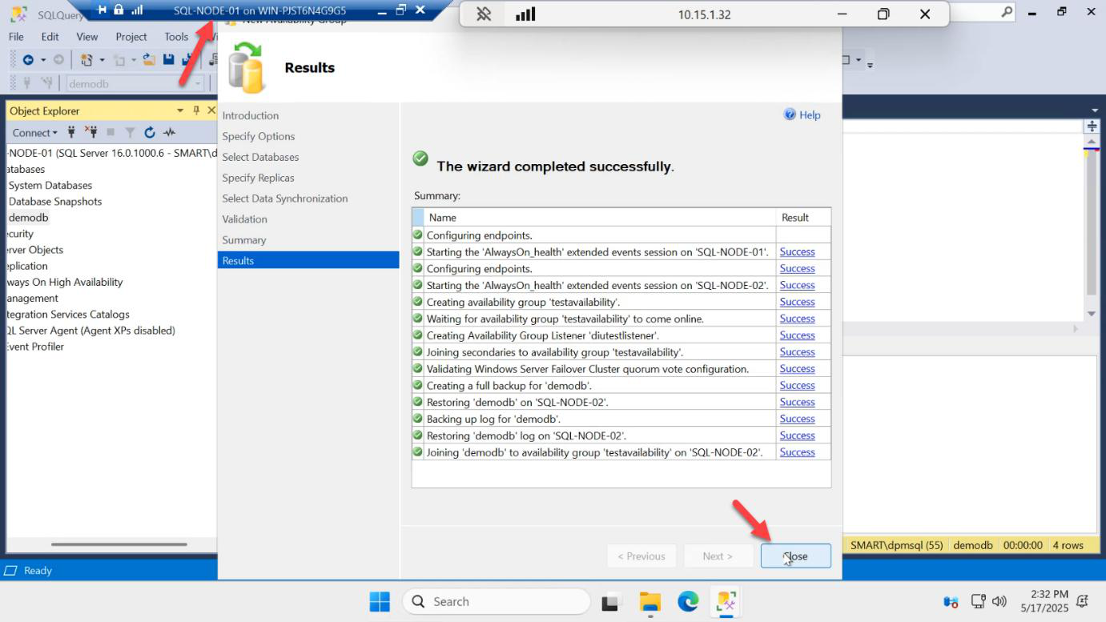
Task: Open Success link for Validating Windows Server Failover Cluster
Action: click(x=797, y=369)
